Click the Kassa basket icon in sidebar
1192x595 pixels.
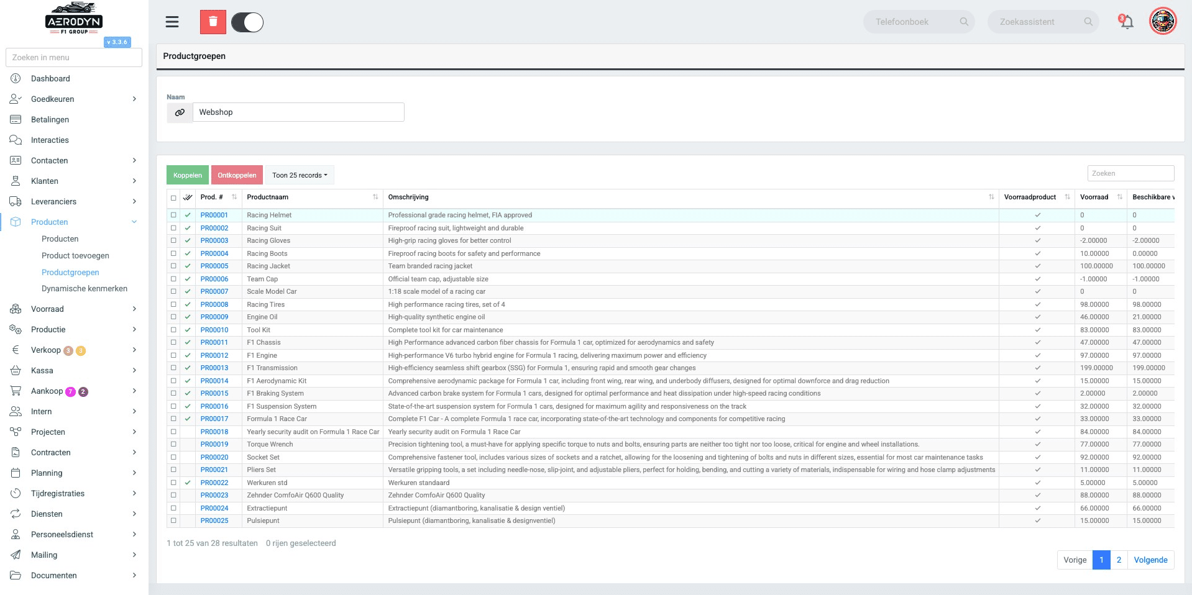click(16, 371)
